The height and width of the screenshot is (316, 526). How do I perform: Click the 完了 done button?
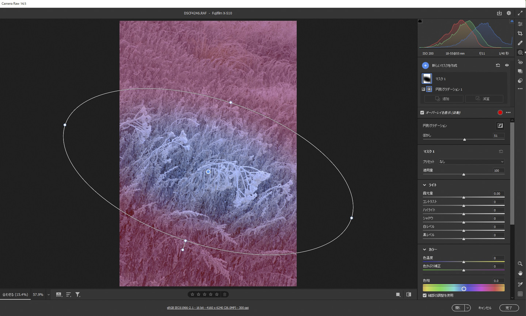click(509, 308)
